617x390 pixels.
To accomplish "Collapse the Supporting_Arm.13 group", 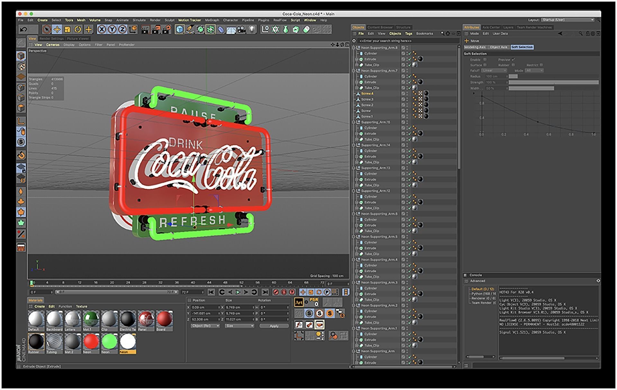I will pos(354,168).
